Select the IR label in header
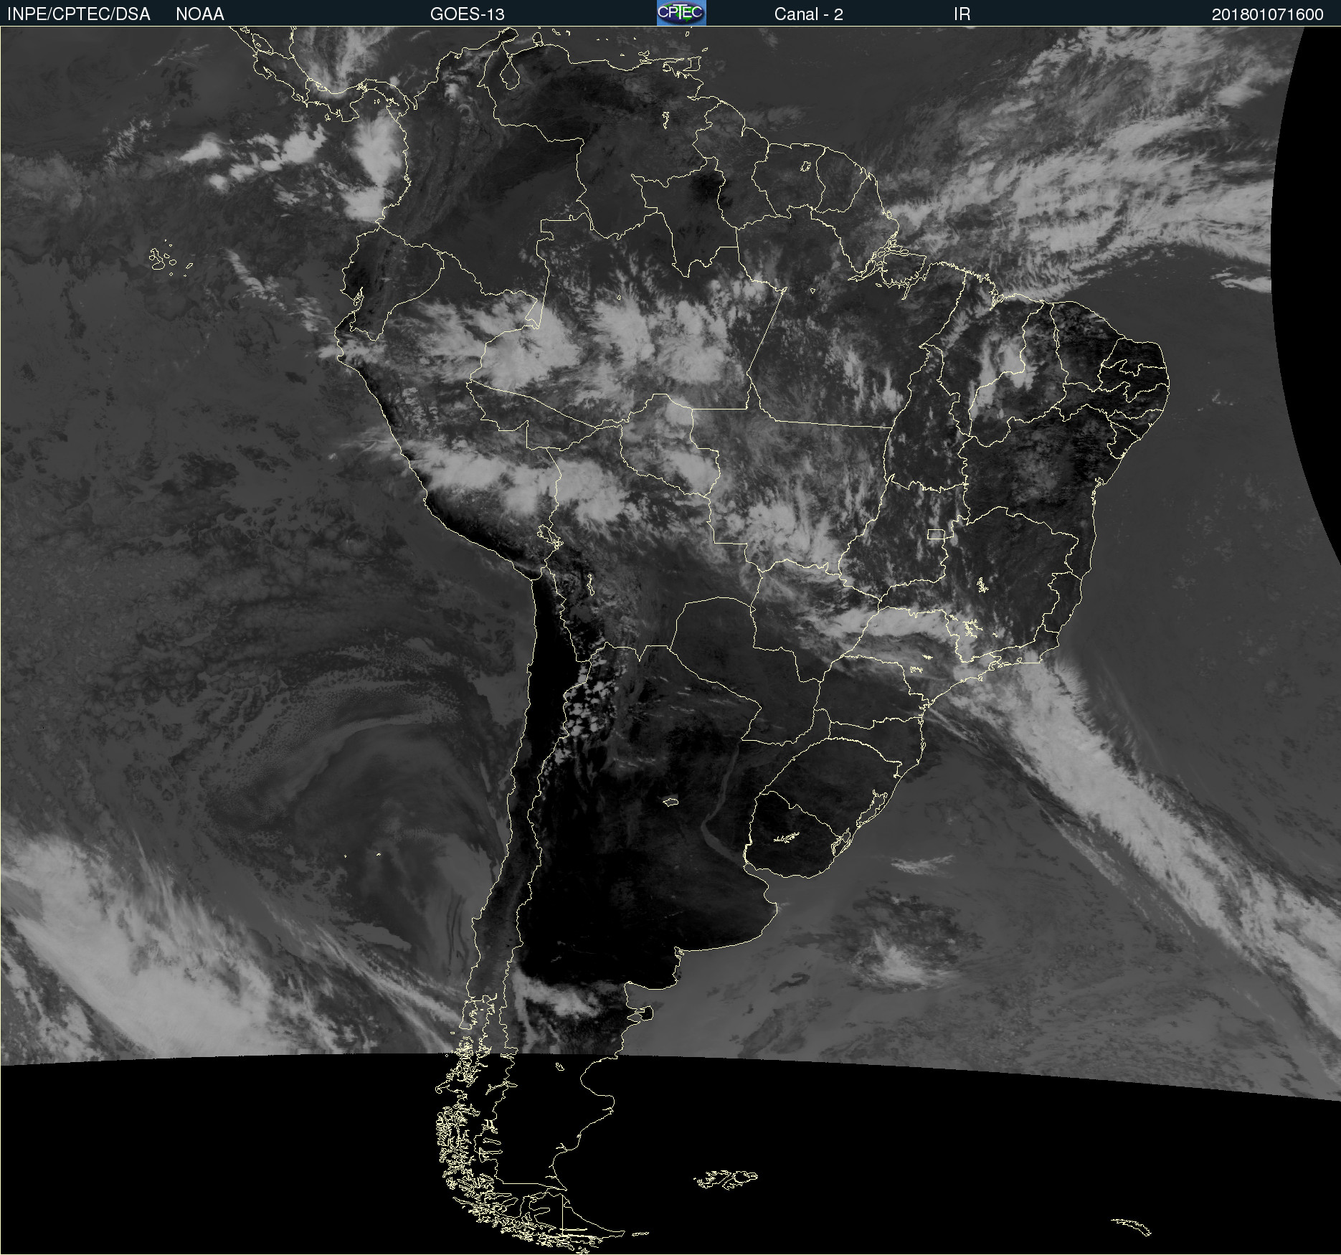This screenshot has height=1255, width=1341. point(962,14)
